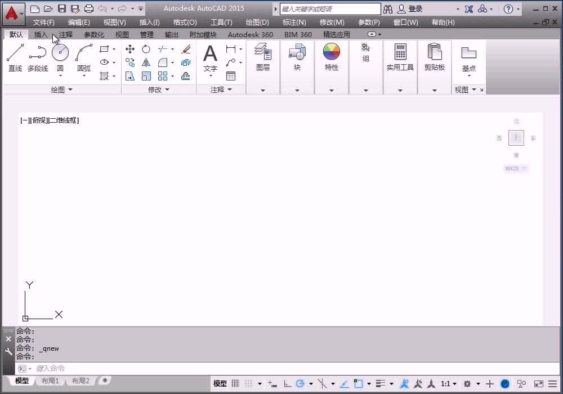This screenshot has height=394, width=563.
Task: Open the 图层 (Layers) panel button
Action: pos(263,57)
